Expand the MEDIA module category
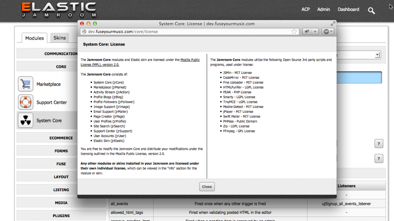 (x=61, y=203)
